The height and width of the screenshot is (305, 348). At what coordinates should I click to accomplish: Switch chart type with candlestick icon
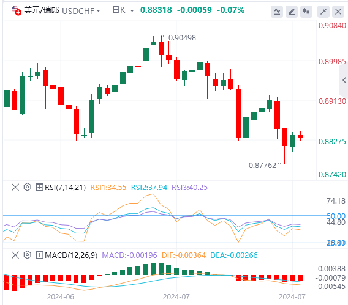coord(306,12)
